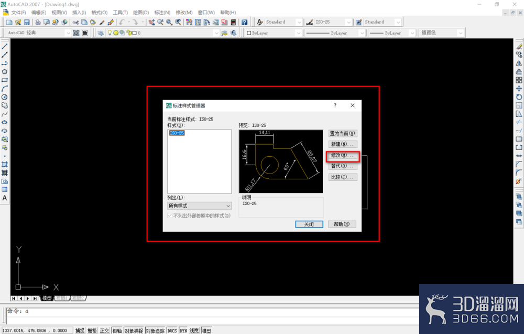Image resolution: width=524 pixels, height=334 pixels.
Task: Select the Ellipse tool
Action: 5,122
